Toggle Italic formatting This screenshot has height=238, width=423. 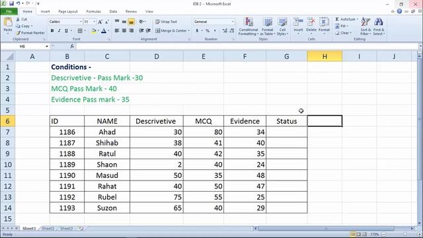click(59, 31)
